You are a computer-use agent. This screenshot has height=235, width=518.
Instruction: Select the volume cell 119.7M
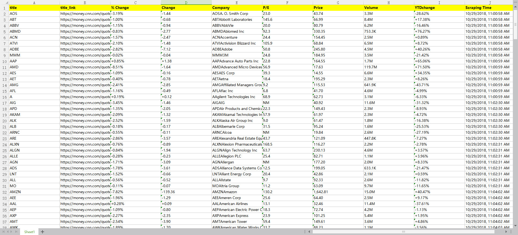tap(389, 67)
